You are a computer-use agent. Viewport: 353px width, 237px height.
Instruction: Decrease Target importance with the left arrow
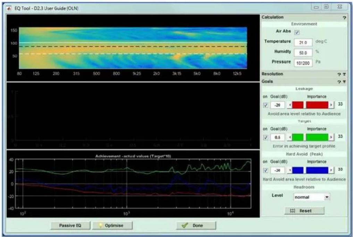click(290, 137)
